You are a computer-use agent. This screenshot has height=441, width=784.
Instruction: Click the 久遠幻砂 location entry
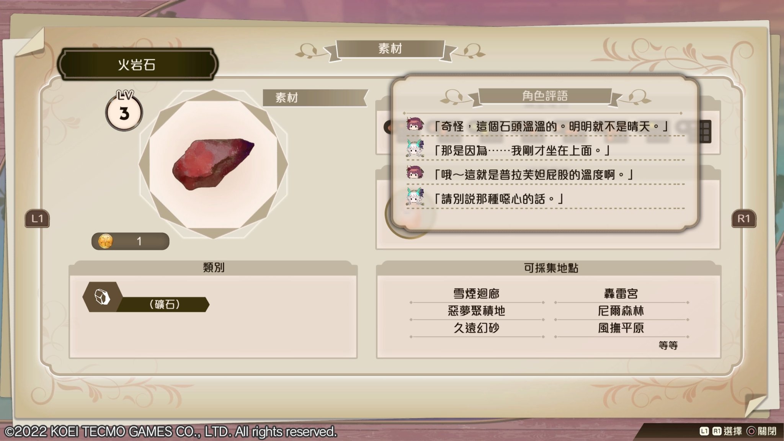click(477, 328)
